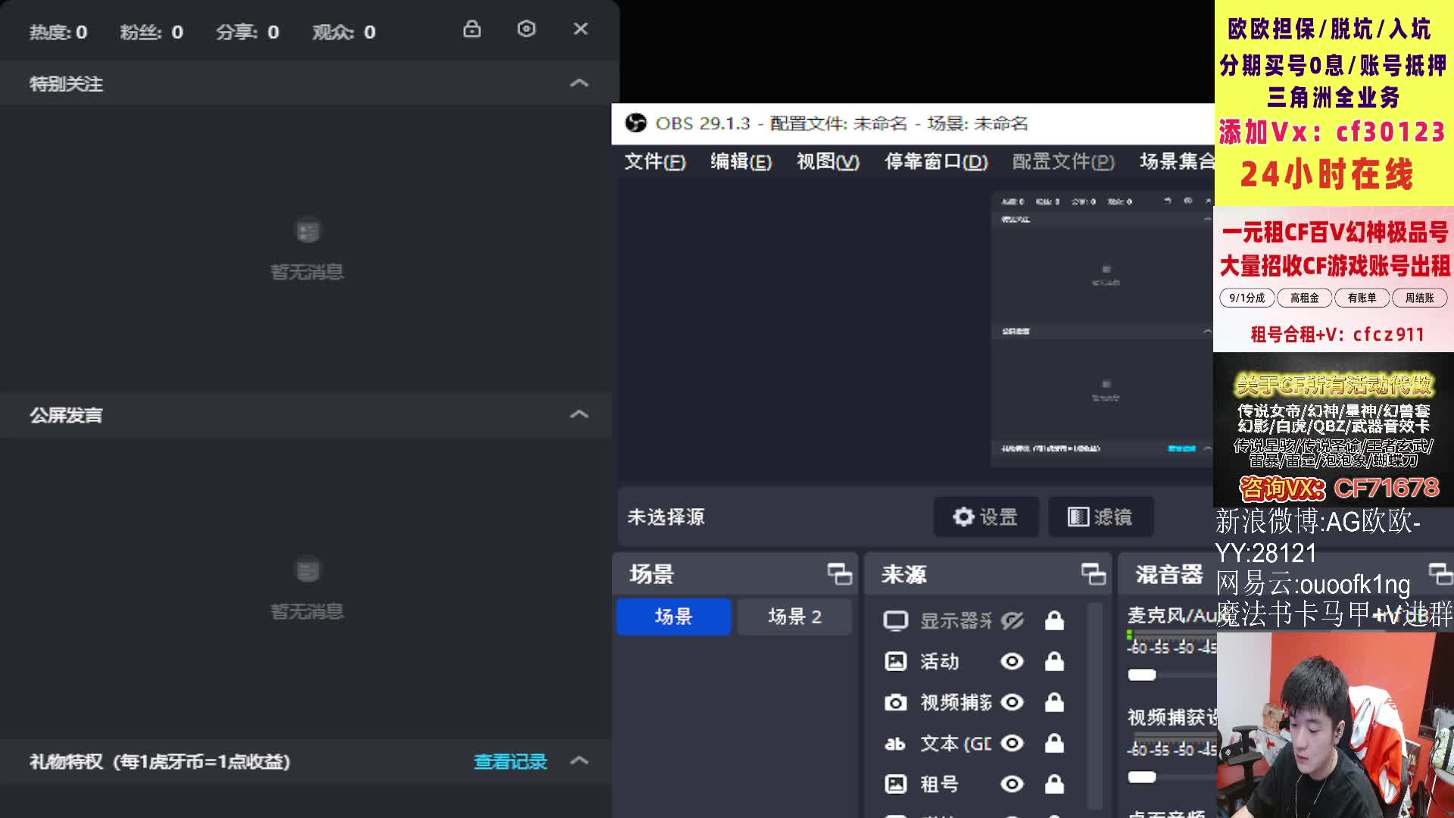The height and width of the screenshot is (818, 1454).
Task: Open the 编辑(E) menu in OBS
Action: 741,161
